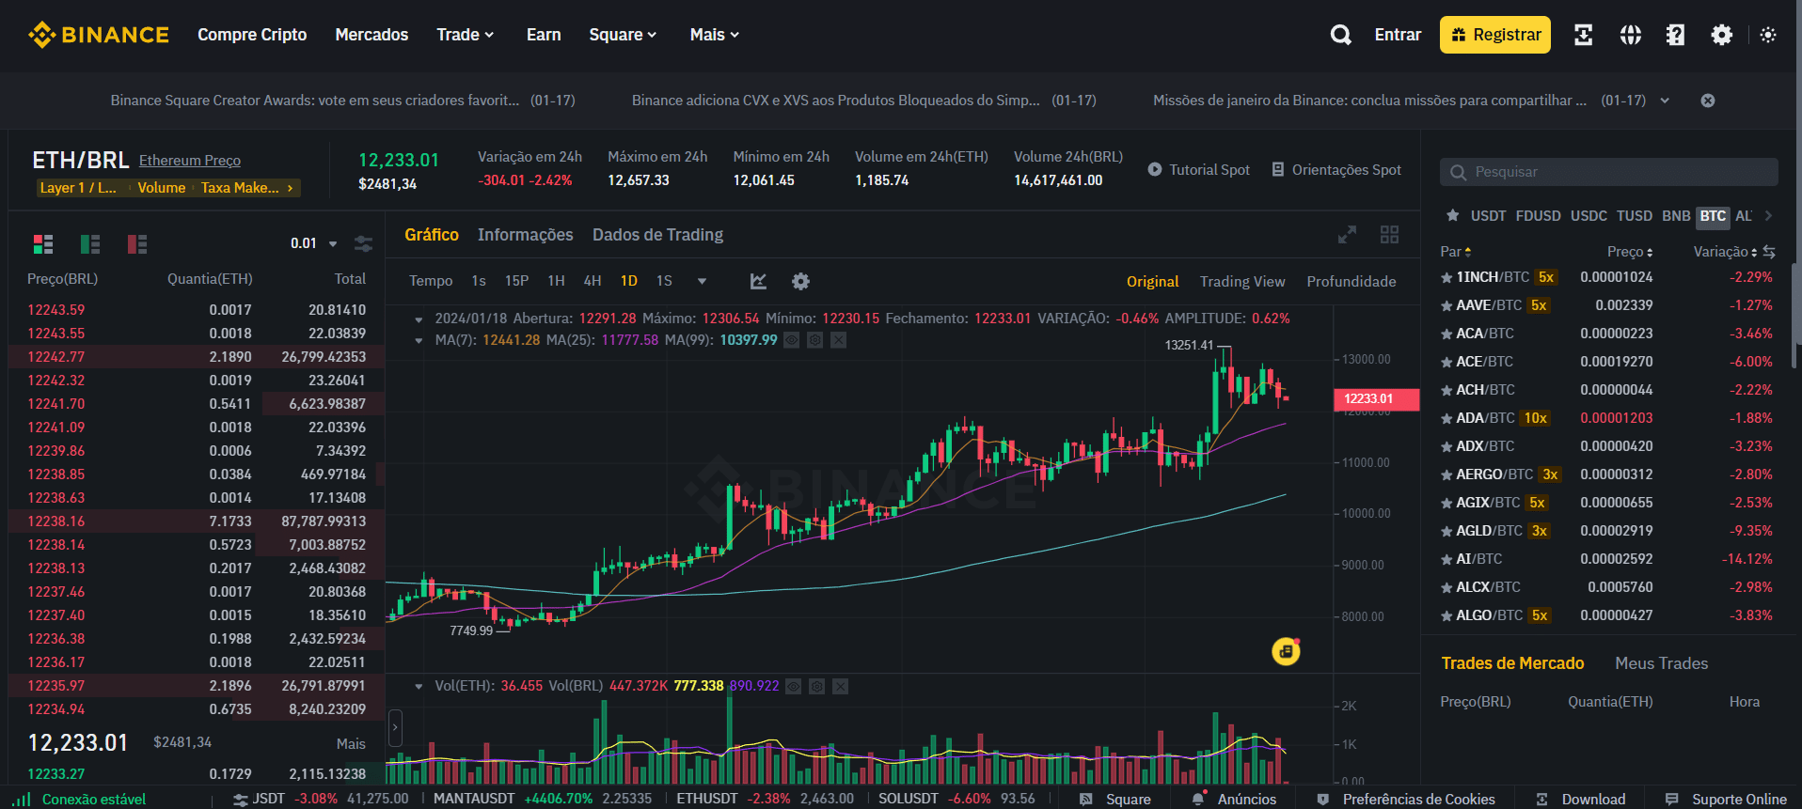Toggle change/volume column swap icon
This screenshot has height=809, width=1802.
(1769, 252)
